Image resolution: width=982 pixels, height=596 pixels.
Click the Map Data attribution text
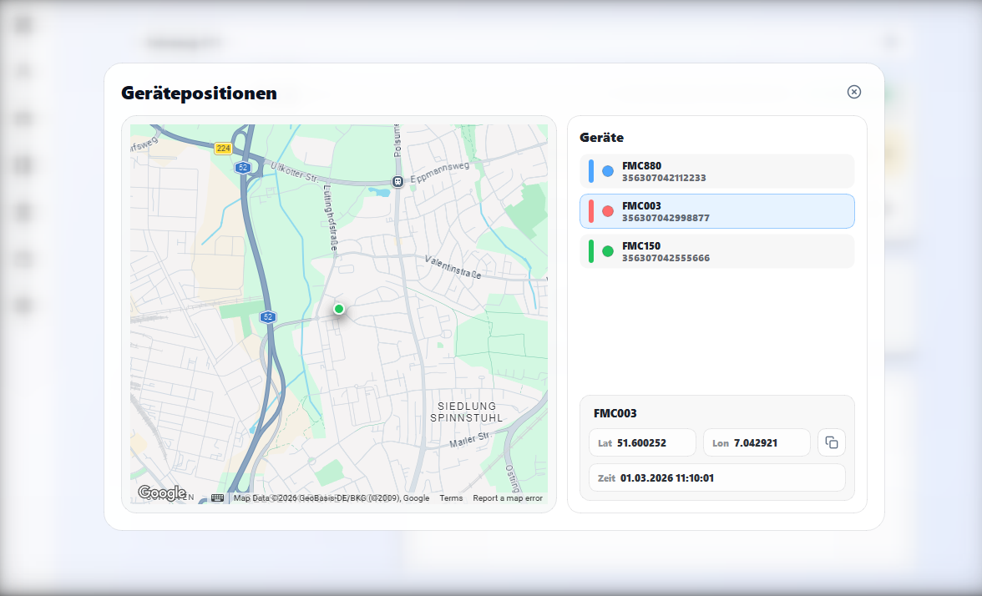(x=332, y=498)
